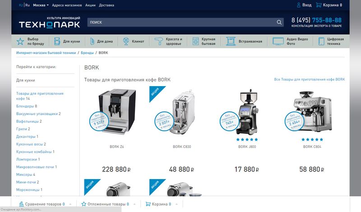This screenshot has height=212, width=361.
Task: Open Миксеры 4 category link
Action: [26, 175]
